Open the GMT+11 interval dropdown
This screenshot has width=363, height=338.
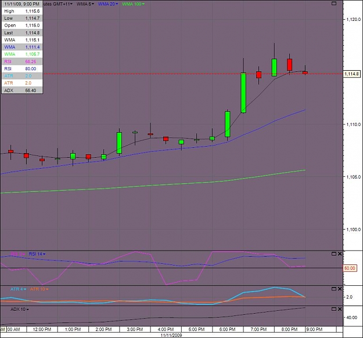click(58, 4)
